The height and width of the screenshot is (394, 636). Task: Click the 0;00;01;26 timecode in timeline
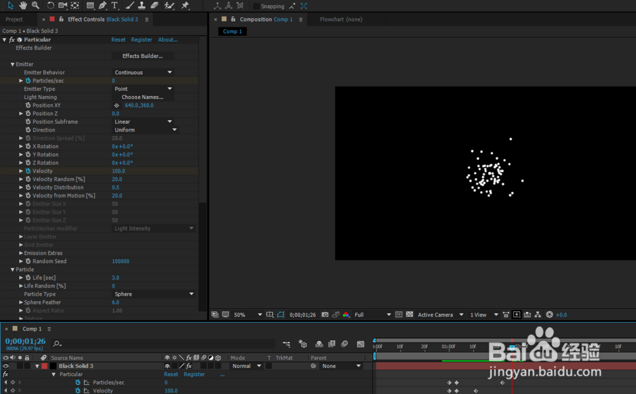(x=25, y=341)
